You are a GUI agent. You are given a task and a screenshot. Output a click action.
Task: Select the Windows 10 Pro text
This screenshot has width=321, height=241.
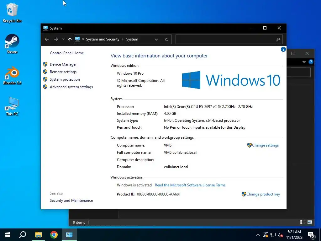(130, 73)
